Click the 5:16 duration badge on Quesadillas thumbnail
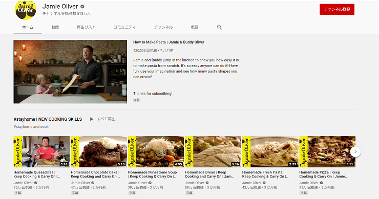Image resolution: width=379 pixels, height=199 pixels. point(64,164)
